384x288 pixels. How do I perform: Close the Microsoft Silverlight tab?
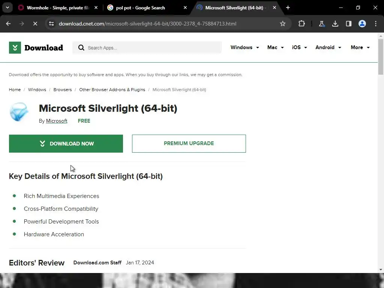pos(274,7)
